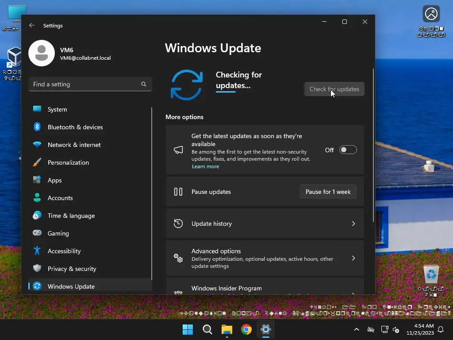Click the Apps icon in sidebar
Screen dimensions: 453x340
(x=37, y=180)
